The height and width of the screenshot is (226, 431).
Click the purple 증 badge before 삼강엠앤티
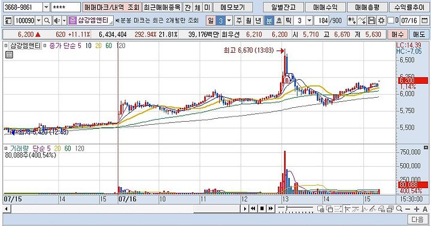point(72,20)
